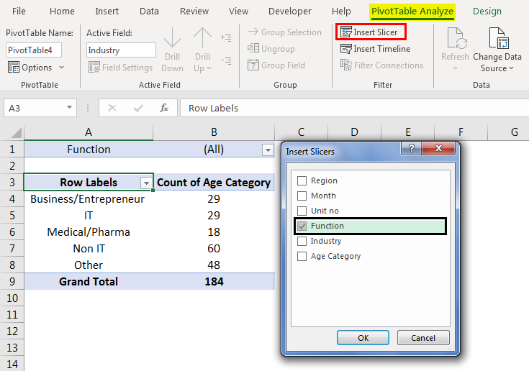Switch to the Design tab

[x=487, y=12]
